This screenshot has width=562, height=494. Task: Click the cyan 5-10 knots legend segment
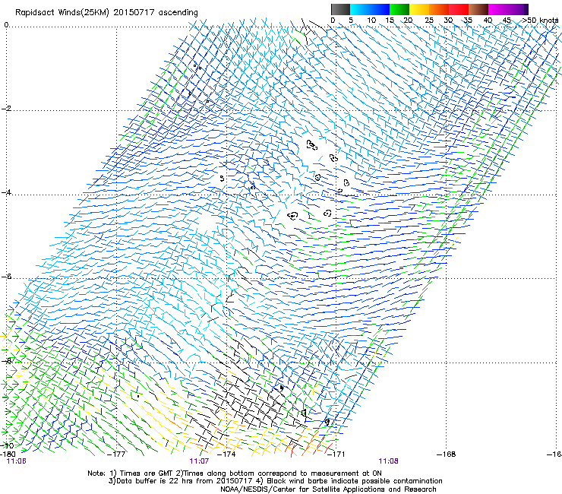click(360, 9)
